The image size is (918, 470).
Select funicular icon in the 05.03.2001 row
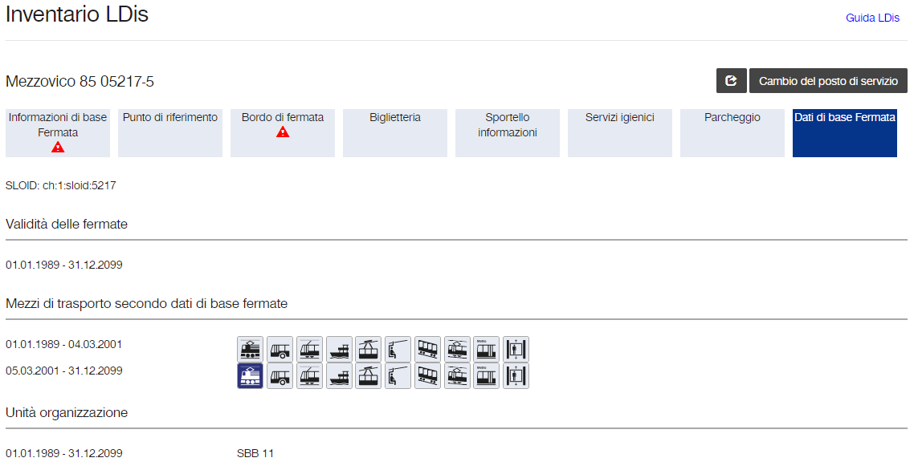click(x=427, y=376)
